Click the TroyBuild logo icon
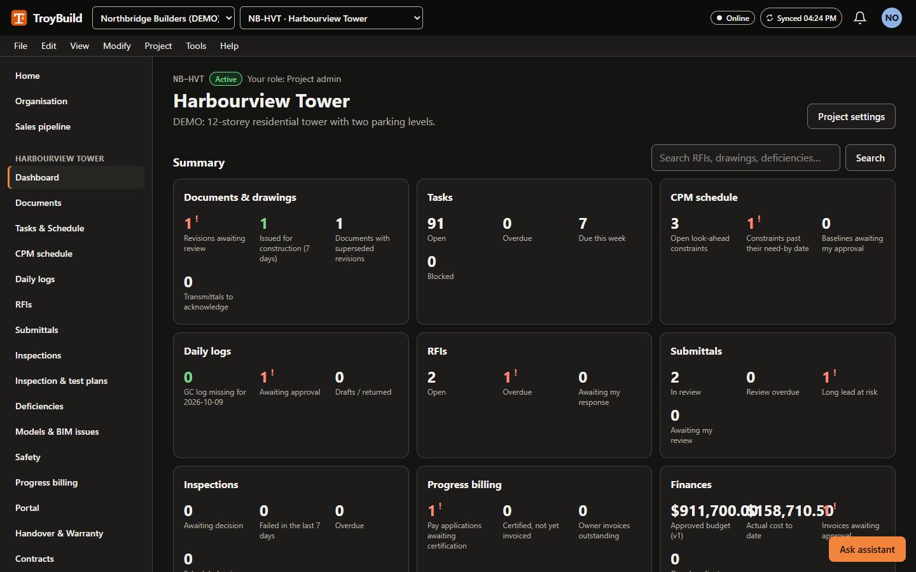Screen dimensions: 916x572 coord(19,18)
